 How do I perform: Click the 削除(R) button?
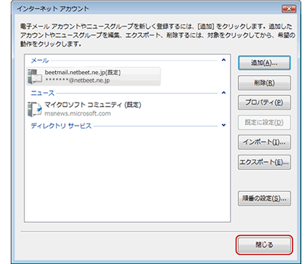tap(265, 83)
